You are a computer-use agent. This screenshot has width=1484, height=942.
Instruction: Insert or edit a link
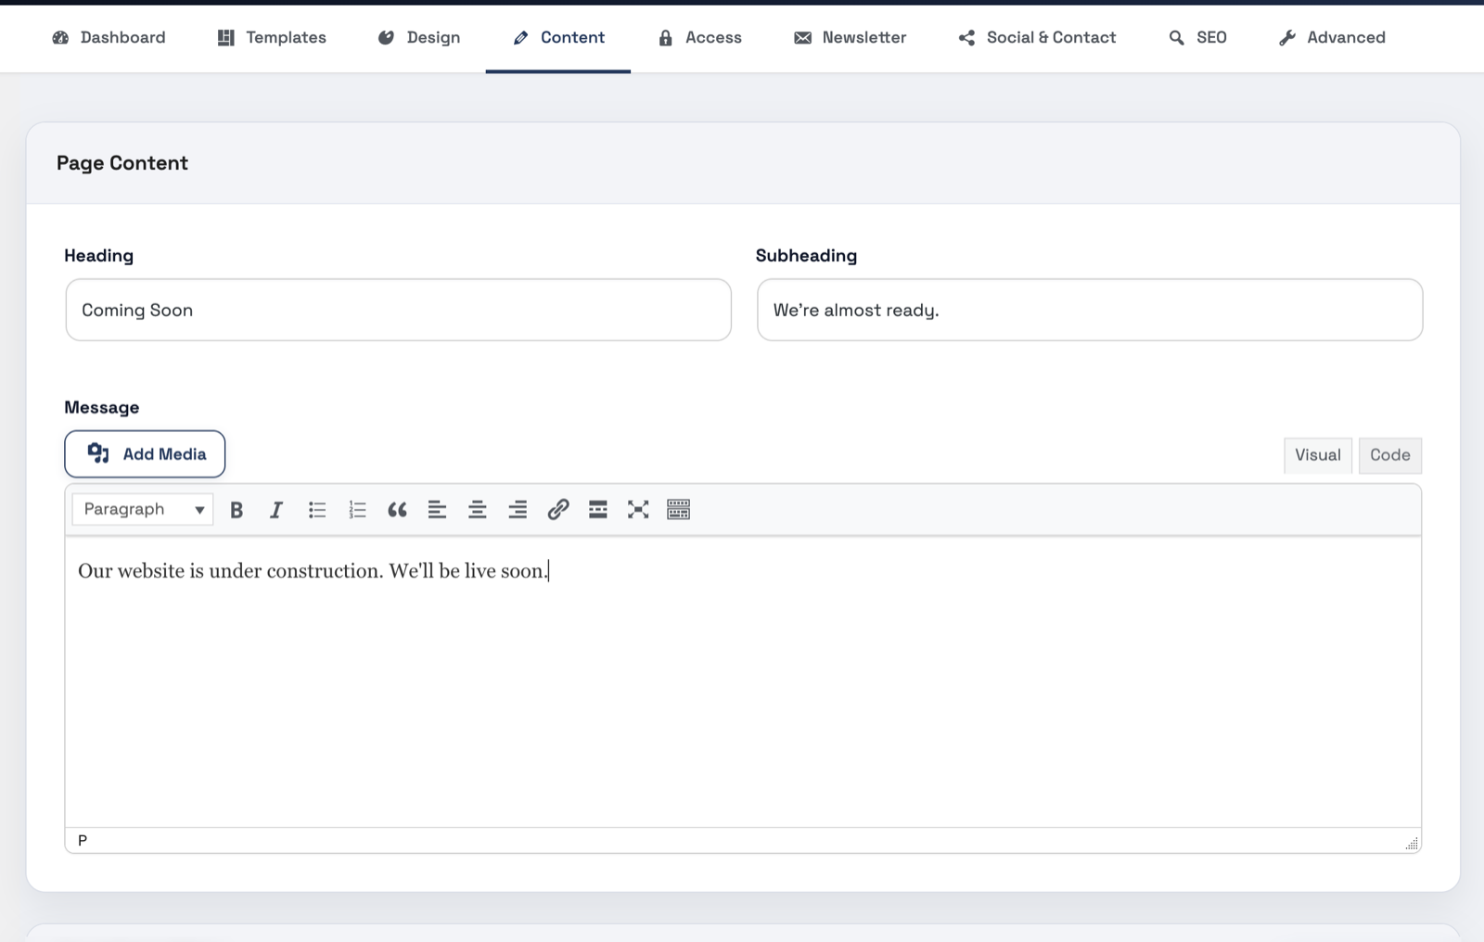(557, 510)
